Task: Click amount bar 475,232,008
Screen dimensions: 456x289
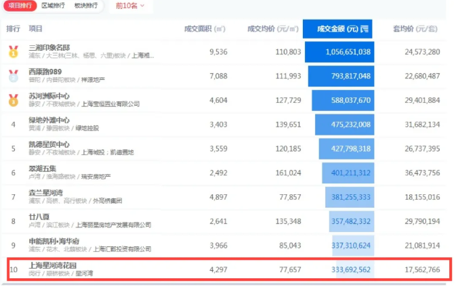Action: tap(345, 125)
